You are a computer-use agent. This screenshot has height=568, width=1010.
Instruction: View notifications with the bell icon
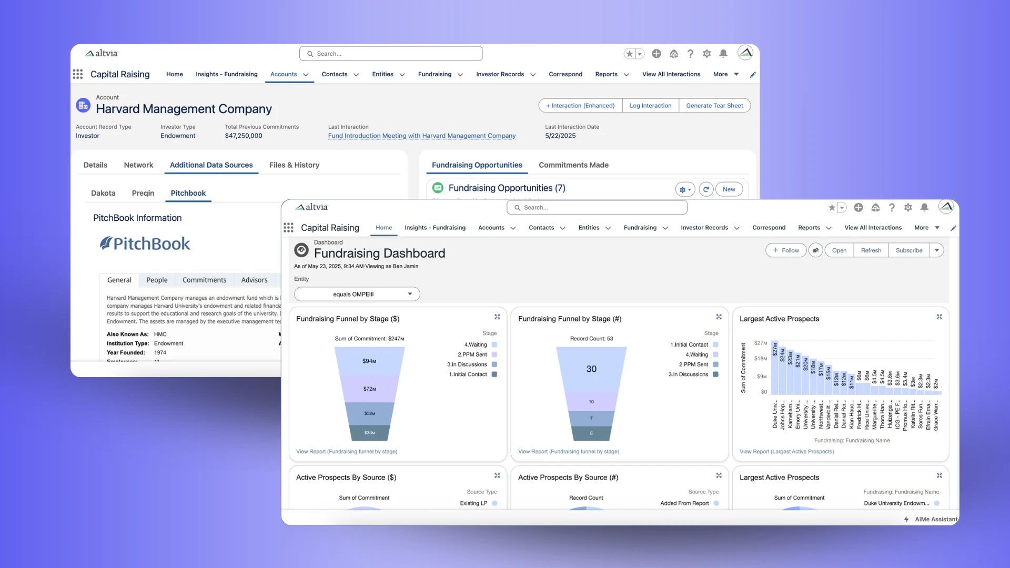[x=924, y=207]
